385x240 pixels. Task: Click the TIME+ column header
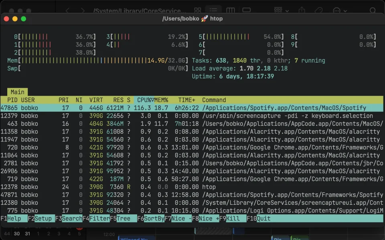(186, 100)
